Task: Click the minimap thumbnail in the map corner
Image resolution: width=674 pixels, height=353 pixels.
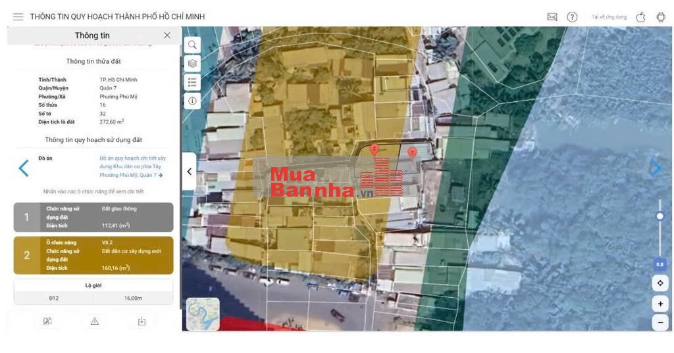Action: point(203,314)
